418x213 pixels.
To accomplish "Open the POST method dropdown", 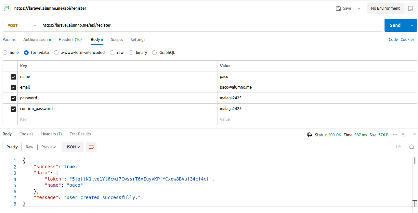I will [x=21, y=25].
